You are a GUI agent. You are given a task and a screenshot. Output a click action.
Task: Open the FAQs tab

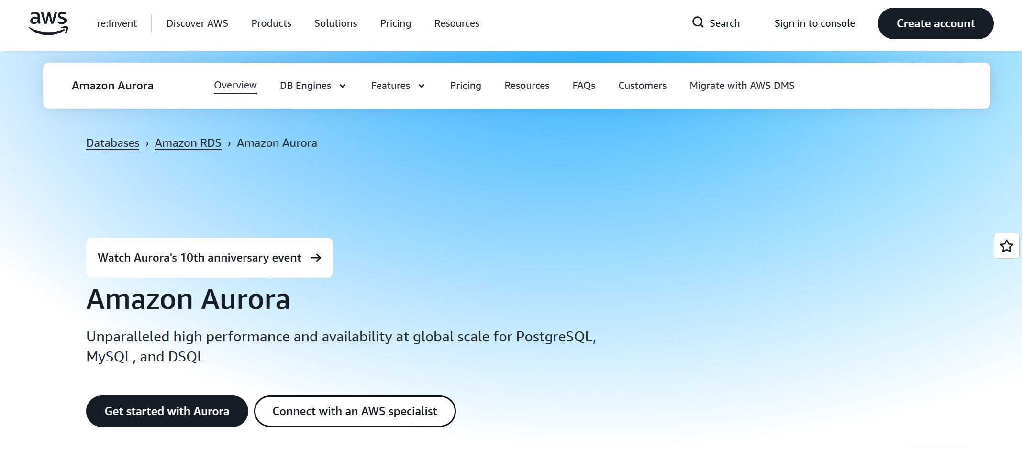(x=584, y=86)
